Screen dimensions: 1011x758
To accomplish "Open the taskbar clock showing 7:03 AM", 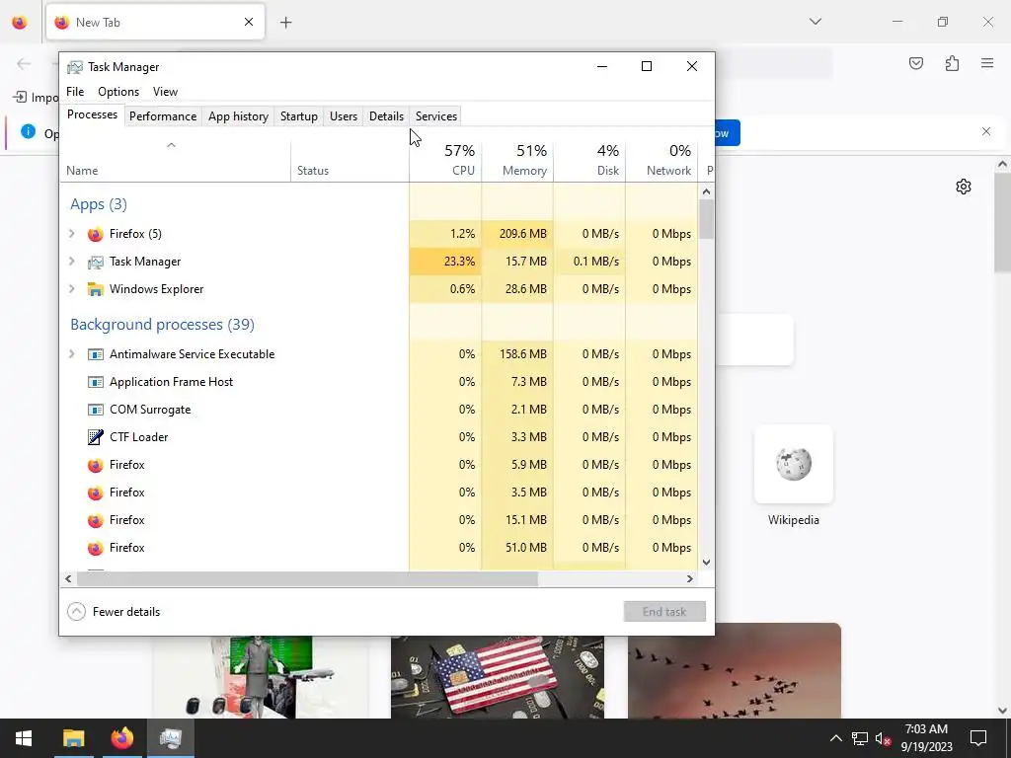I will [x=926, y=738].
